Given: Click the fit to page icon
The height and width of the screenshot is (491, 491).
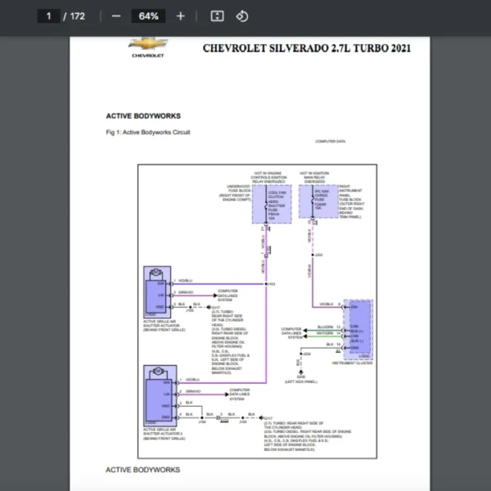Looking at the screenshot, I should 217,16.
